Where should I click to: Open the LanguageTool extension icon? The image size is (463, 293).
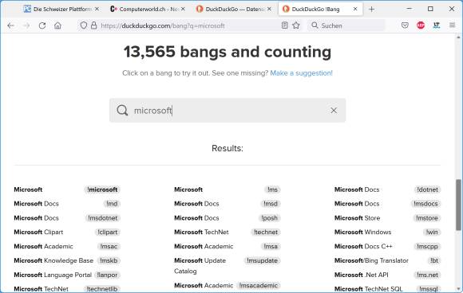[x=437, y=25]
